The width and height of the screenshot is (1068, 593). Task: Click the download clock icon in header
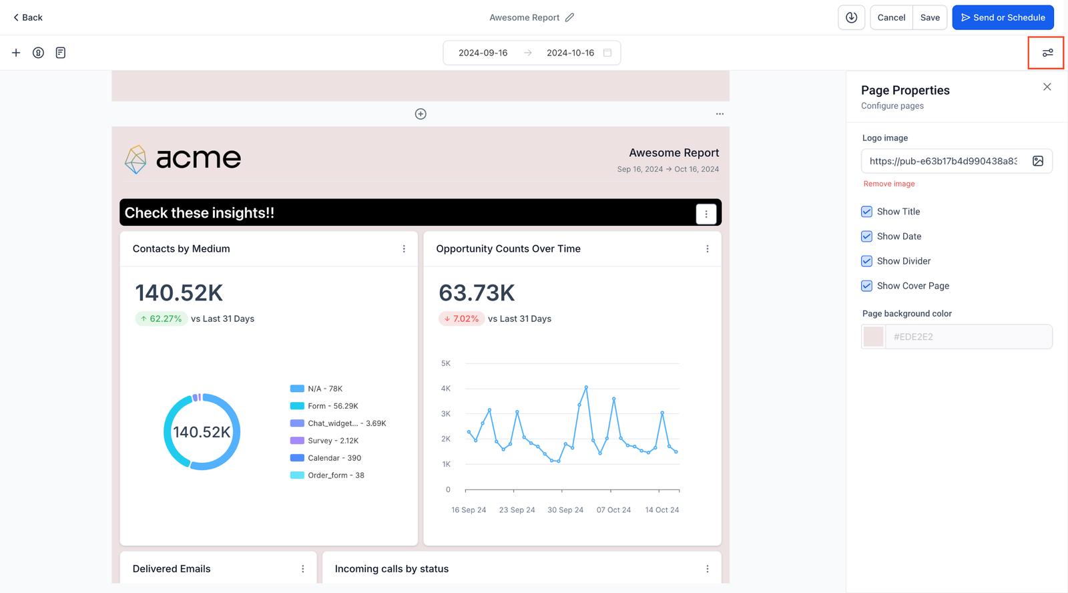coord(851,17)
